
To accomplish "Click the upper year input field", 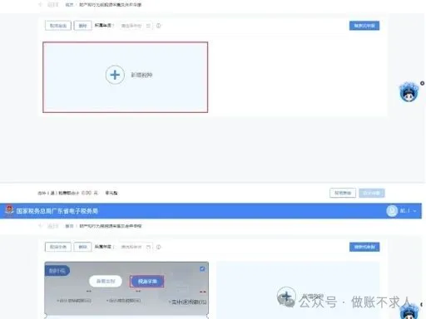I will 136,26.
